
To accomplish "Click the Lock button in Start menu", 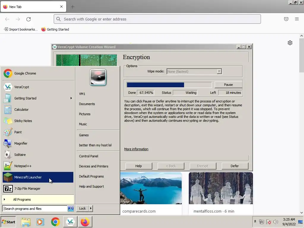I will click(83, 208).
